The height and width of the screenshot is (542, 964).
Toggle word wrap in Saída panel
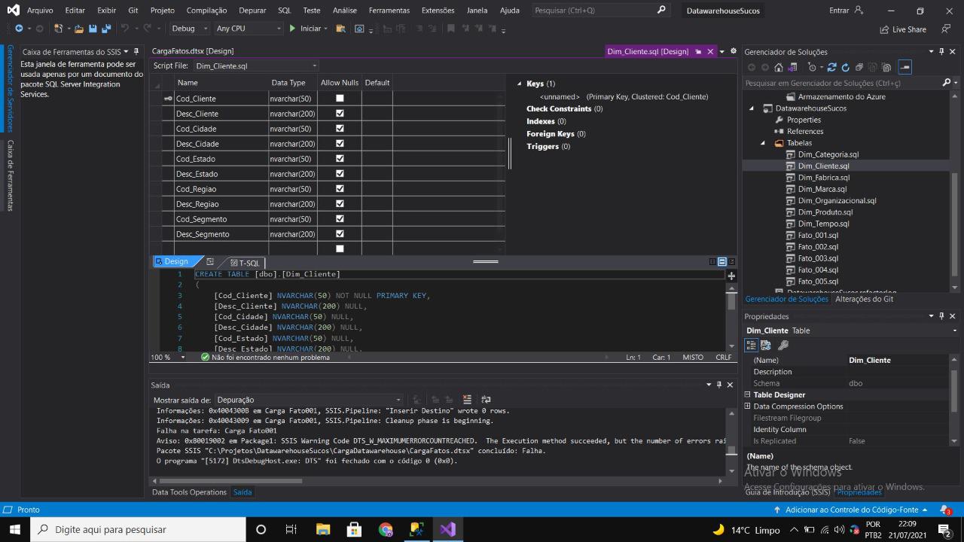486,400
